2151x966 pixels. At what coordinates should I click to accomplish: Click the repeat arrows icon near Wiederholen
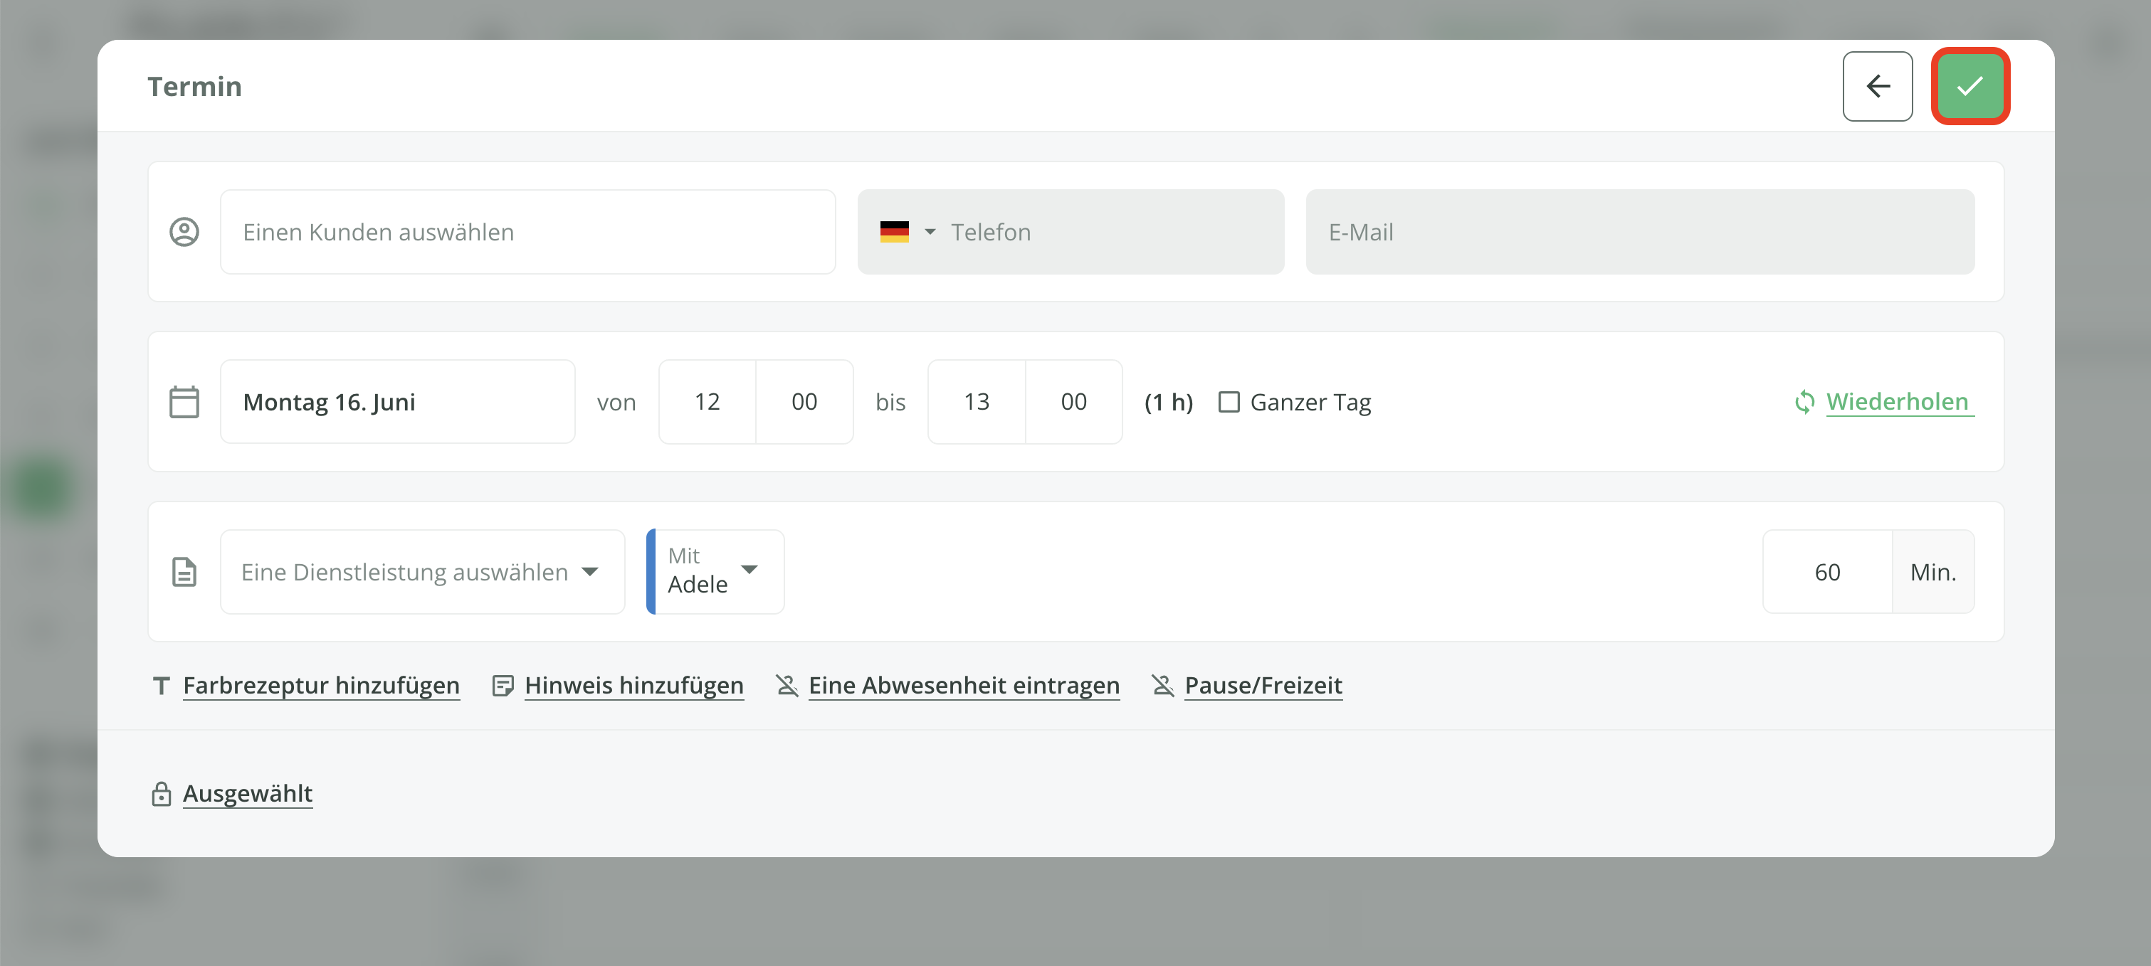1804,402
